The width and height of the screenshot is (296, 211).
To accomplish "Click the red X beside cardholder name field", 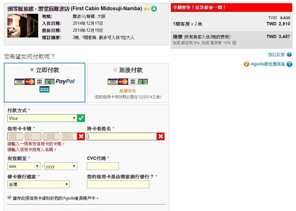I will (161, 136).
